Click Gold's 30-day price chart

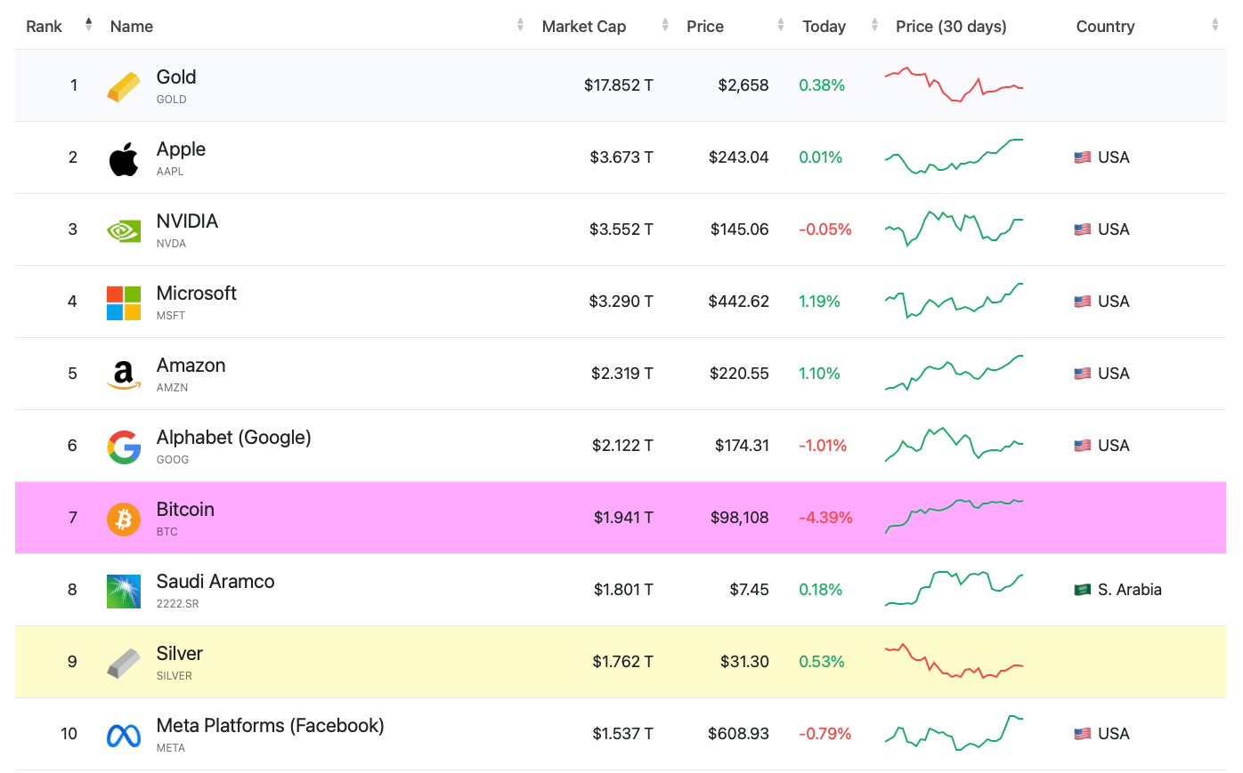(954, 85)
